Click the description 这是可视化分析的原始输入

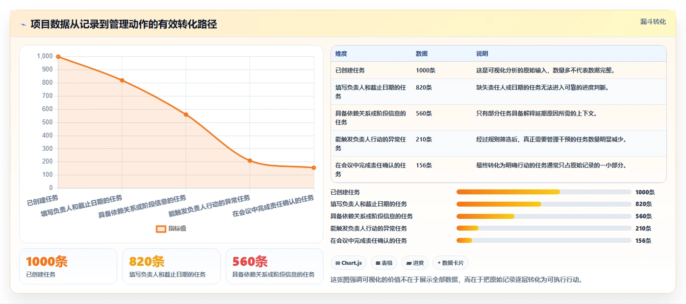[545, 70]
